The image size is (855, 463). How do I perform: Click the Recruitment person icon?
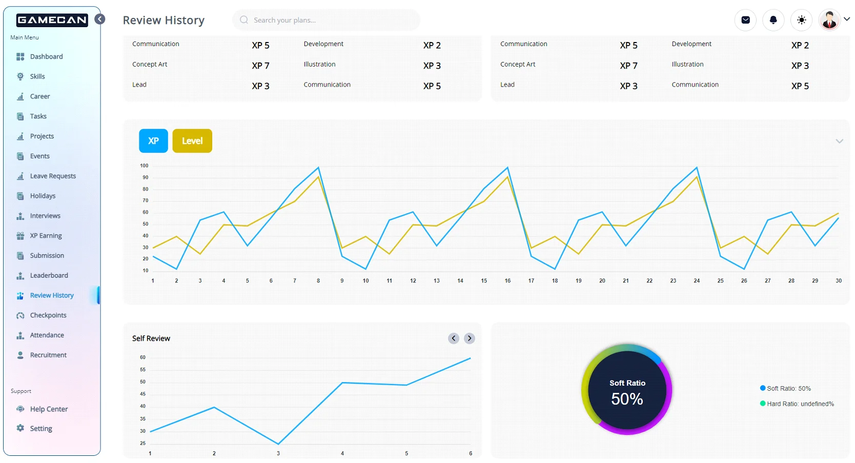pyautogui.click(x=21, y=355)
